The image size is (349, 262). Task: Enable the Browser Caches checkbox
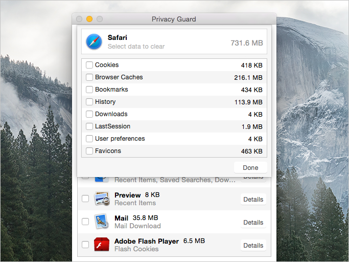pos(89,77)
